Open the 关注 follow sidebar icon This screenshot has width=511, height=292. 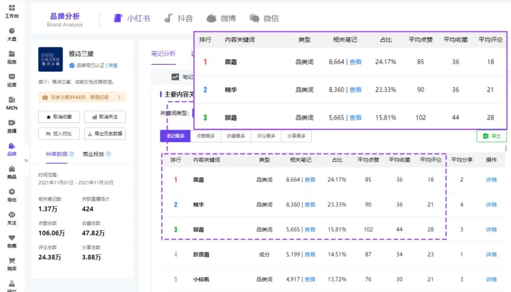pos(12,218)
